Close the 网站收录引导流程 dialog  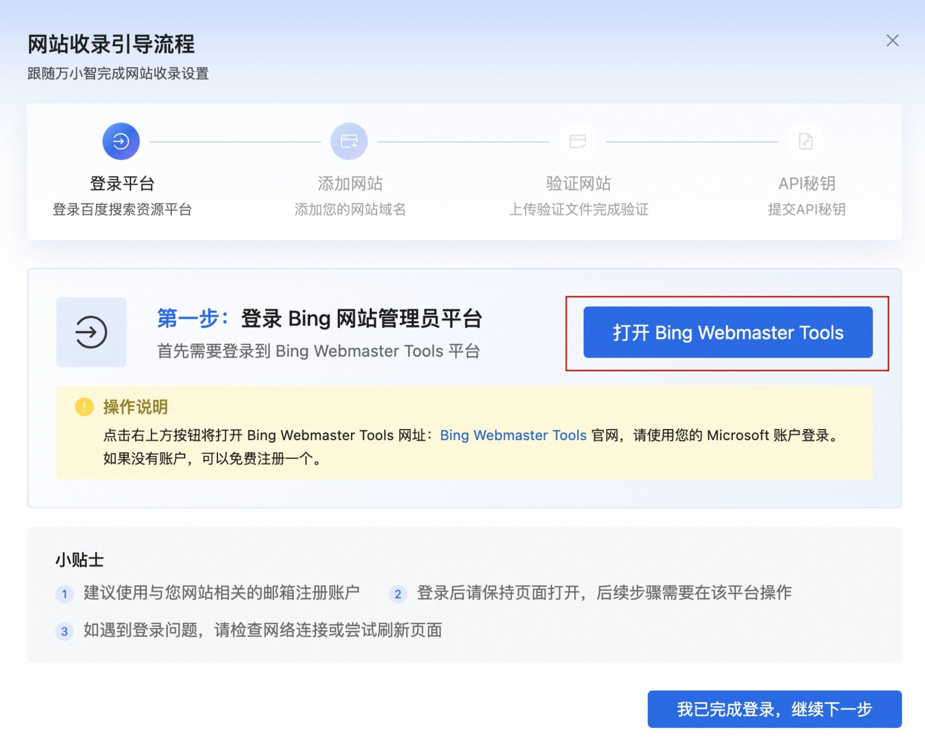[892, 41]
